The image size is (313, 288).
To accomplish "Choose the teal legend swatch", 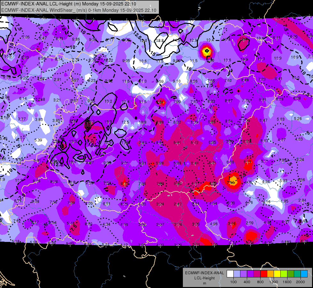I will (x=297, y=274).
